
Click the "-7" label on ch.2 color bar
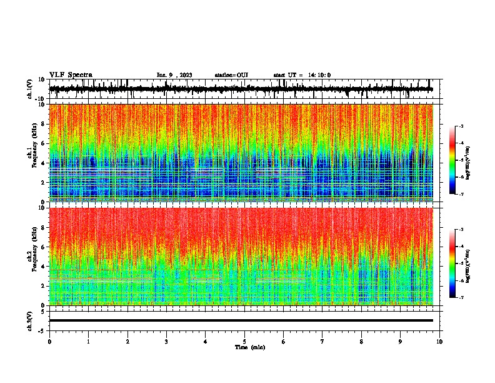pos(461,297)
